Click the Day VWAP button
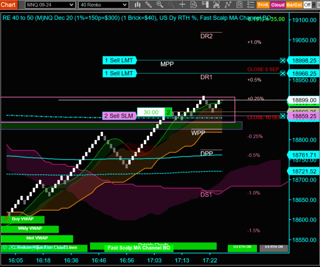Viewport: 320px width, 267px height. point(23,219)
